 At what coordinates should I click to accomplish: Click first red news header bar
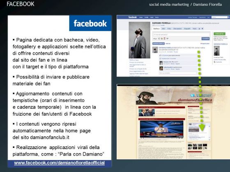tap(162, 107)
